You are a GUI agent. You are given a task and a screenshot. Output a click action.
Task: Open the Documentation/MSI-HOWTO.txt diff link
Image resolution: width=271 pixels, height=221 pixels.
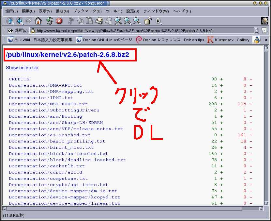point(48,104)
